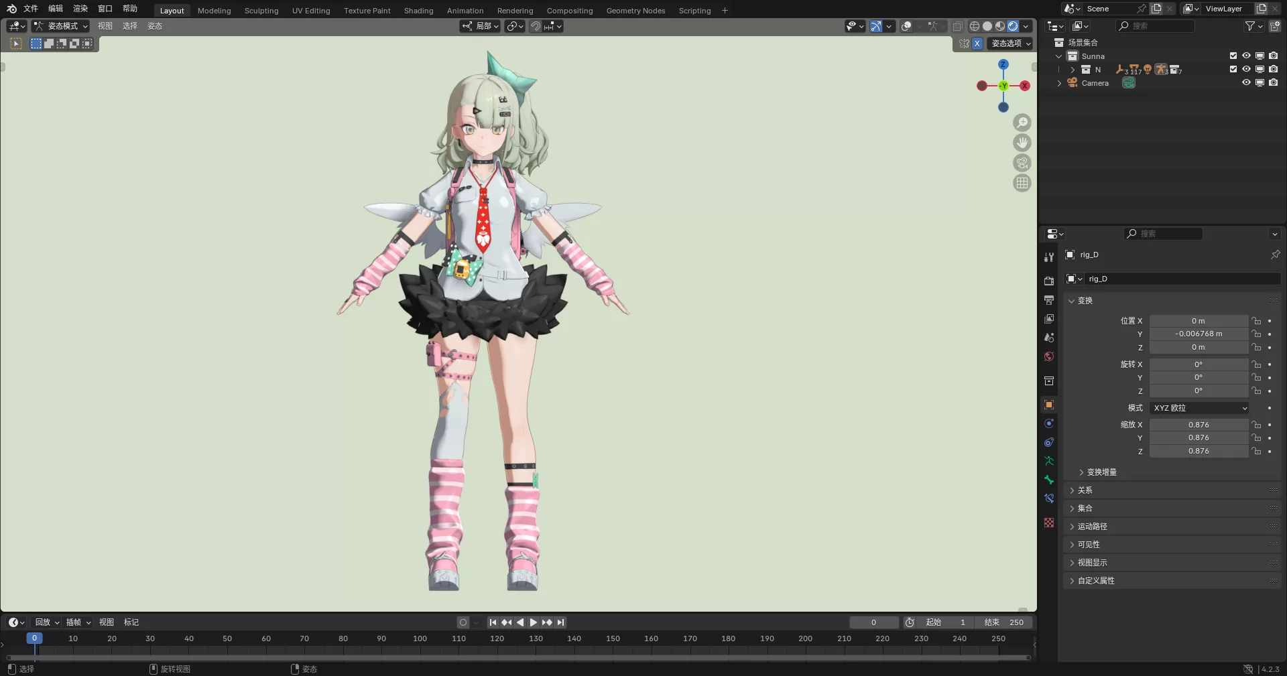Select the Constraint properties tab
This screenshot has height=676, width=1287.
coord(1049,442)
